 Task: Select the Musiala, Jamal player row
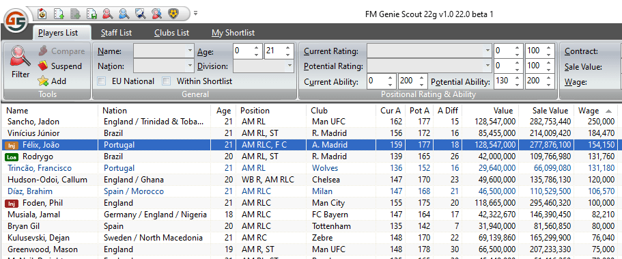(x=311, y=215)
